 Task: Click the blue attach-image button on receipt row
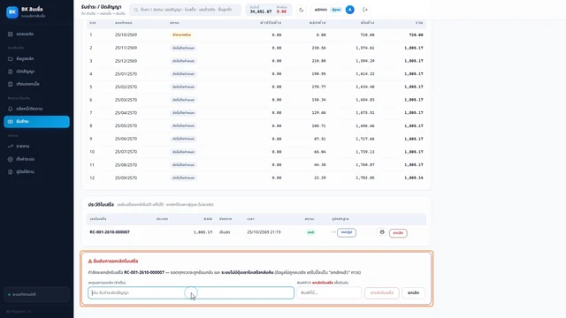pos(347,232)
